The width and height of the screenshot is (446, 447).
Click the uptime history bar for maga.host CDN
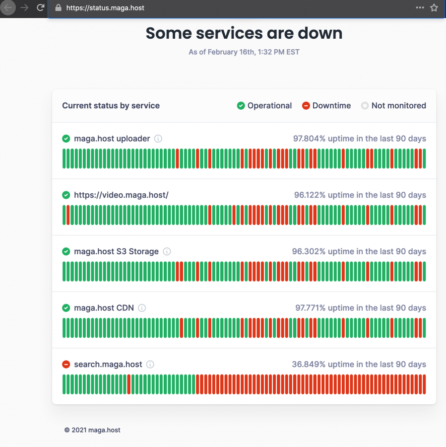[x=244, y=328]
